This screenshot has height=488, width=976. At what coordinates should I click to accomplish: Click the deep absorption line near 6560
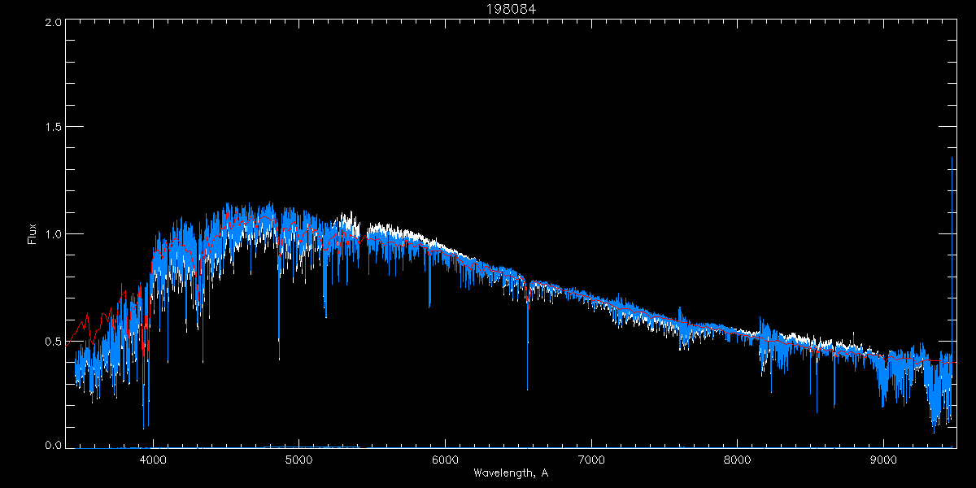point(527,358)
